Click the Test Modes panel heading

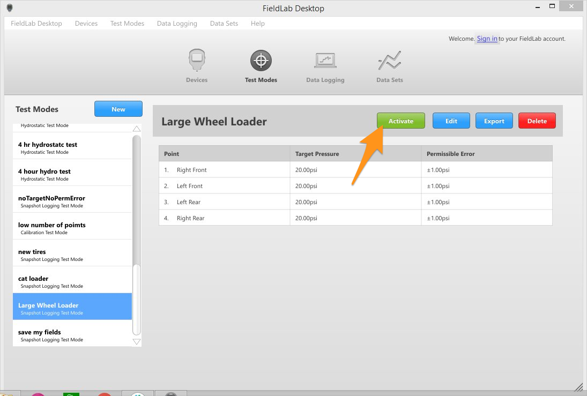[x=36, y=109]
